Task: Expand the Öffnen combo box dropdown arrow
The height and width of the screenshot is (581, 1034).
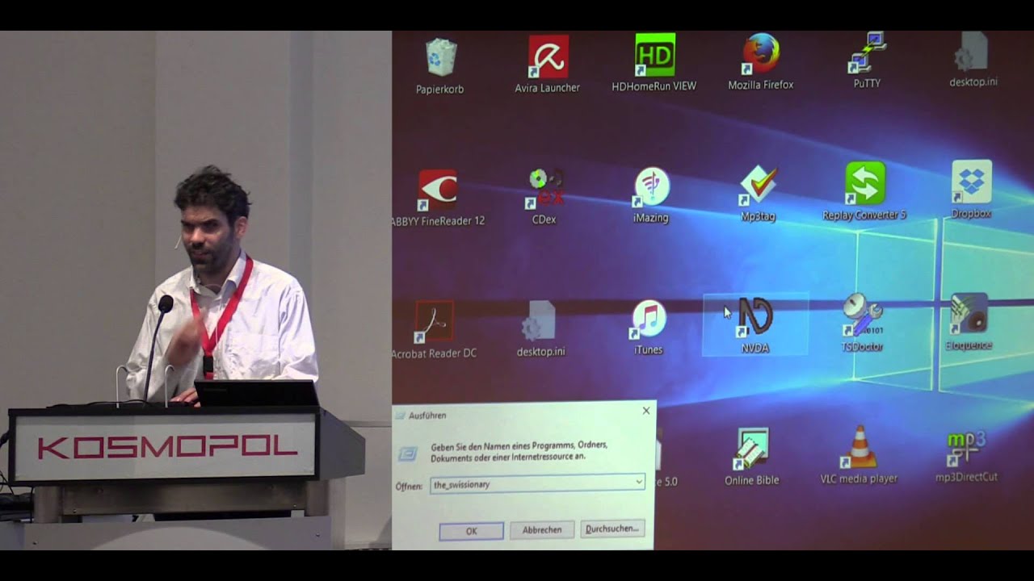Action: point(639,482)
